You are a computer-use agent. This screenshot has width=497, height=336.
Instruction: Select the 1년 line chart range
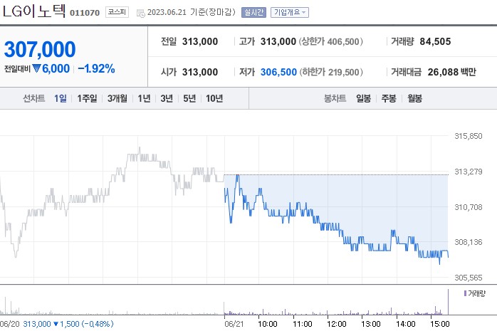click(x=144, y=98)
